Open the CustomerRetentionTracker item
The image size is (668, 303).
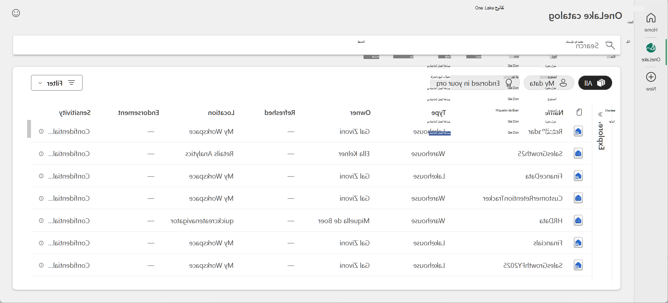(x=523, y=198)
